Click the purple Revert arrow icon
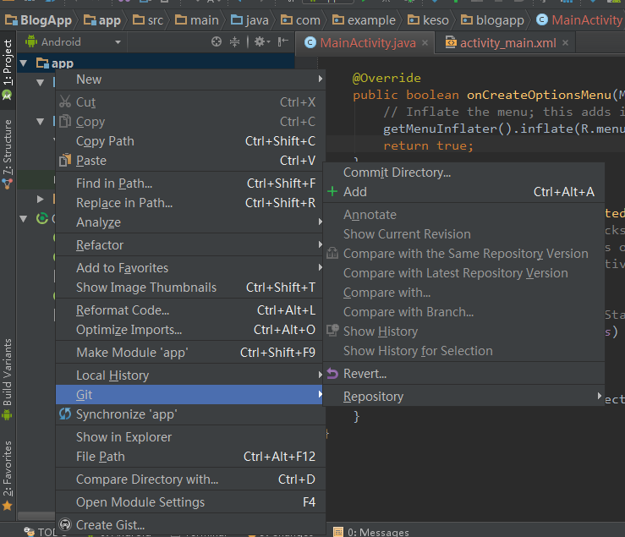This screenshot has height=537, width=625. coord(332,374)
